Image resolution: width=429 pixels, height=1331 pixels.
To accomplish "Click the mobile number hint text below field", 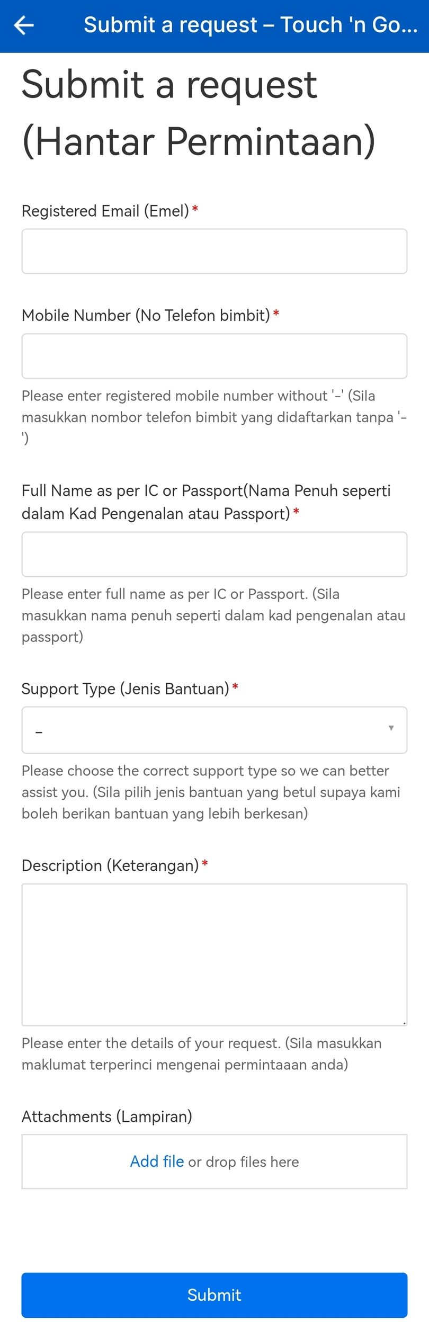I will (214, 417).
